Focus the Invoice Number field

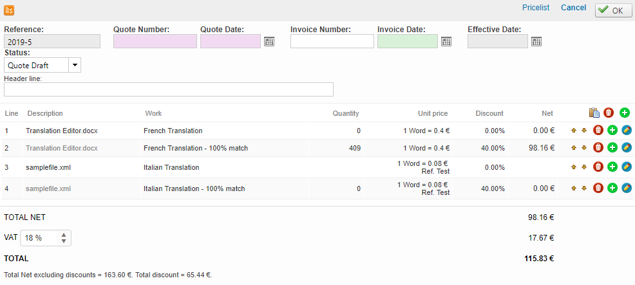pos(332,42)
